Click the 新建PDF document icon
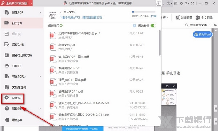Image resolution: width=218 pixels, height=131 pixels. point(7,12)
